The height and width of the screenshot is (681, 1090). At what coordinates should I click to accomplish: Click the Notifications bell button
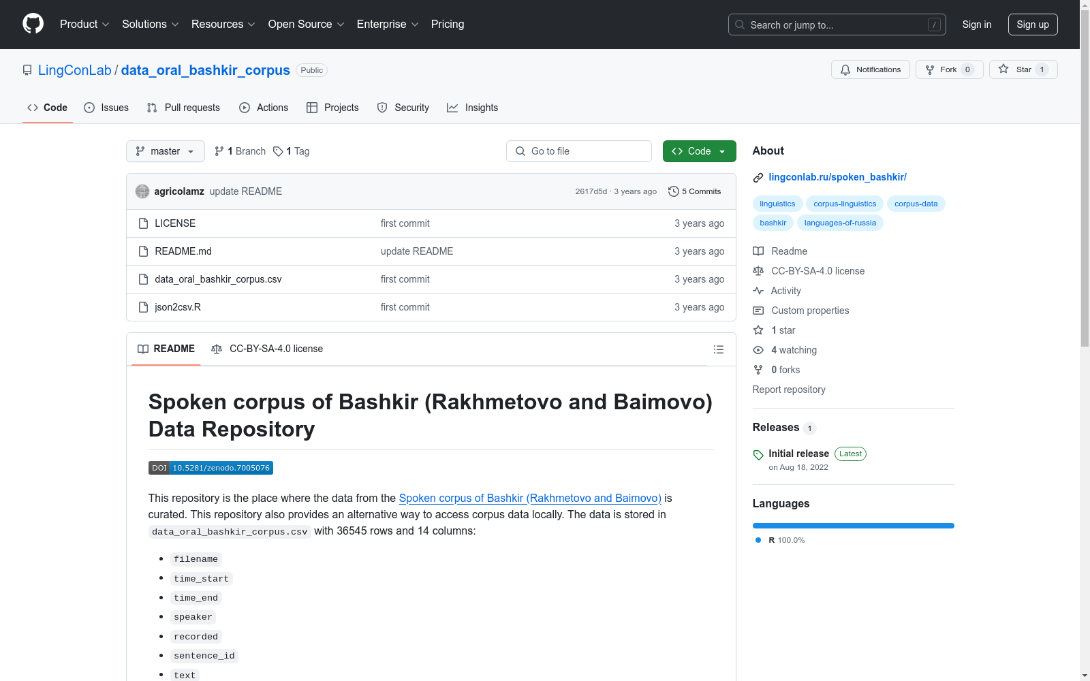coord(870,69)
